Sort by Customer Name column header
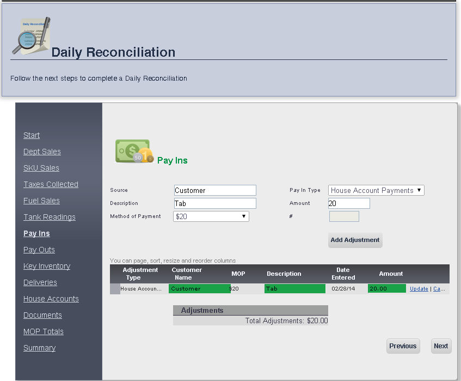 point(187,274)
